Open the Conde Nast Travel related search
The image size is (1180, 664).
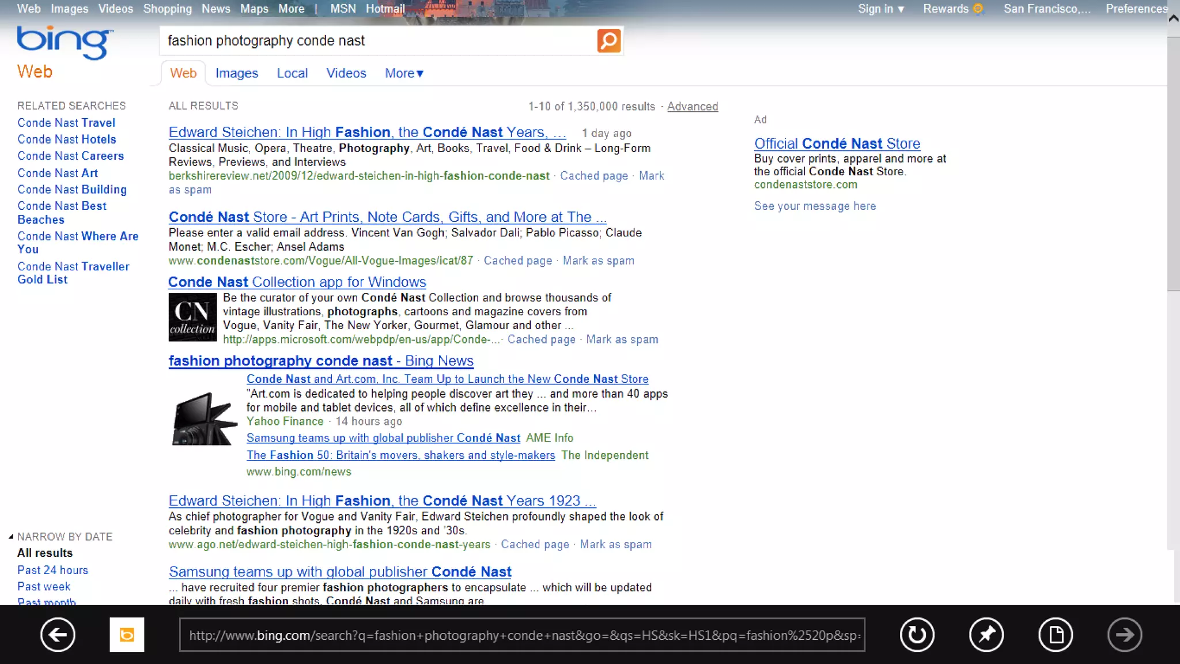point(66,123)
